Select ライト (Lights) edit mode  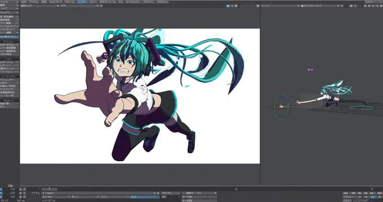114,196
